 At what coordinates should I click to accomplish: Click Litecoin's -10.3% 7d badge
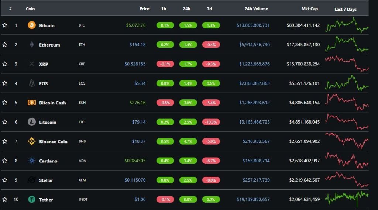(x=211, y=122)
